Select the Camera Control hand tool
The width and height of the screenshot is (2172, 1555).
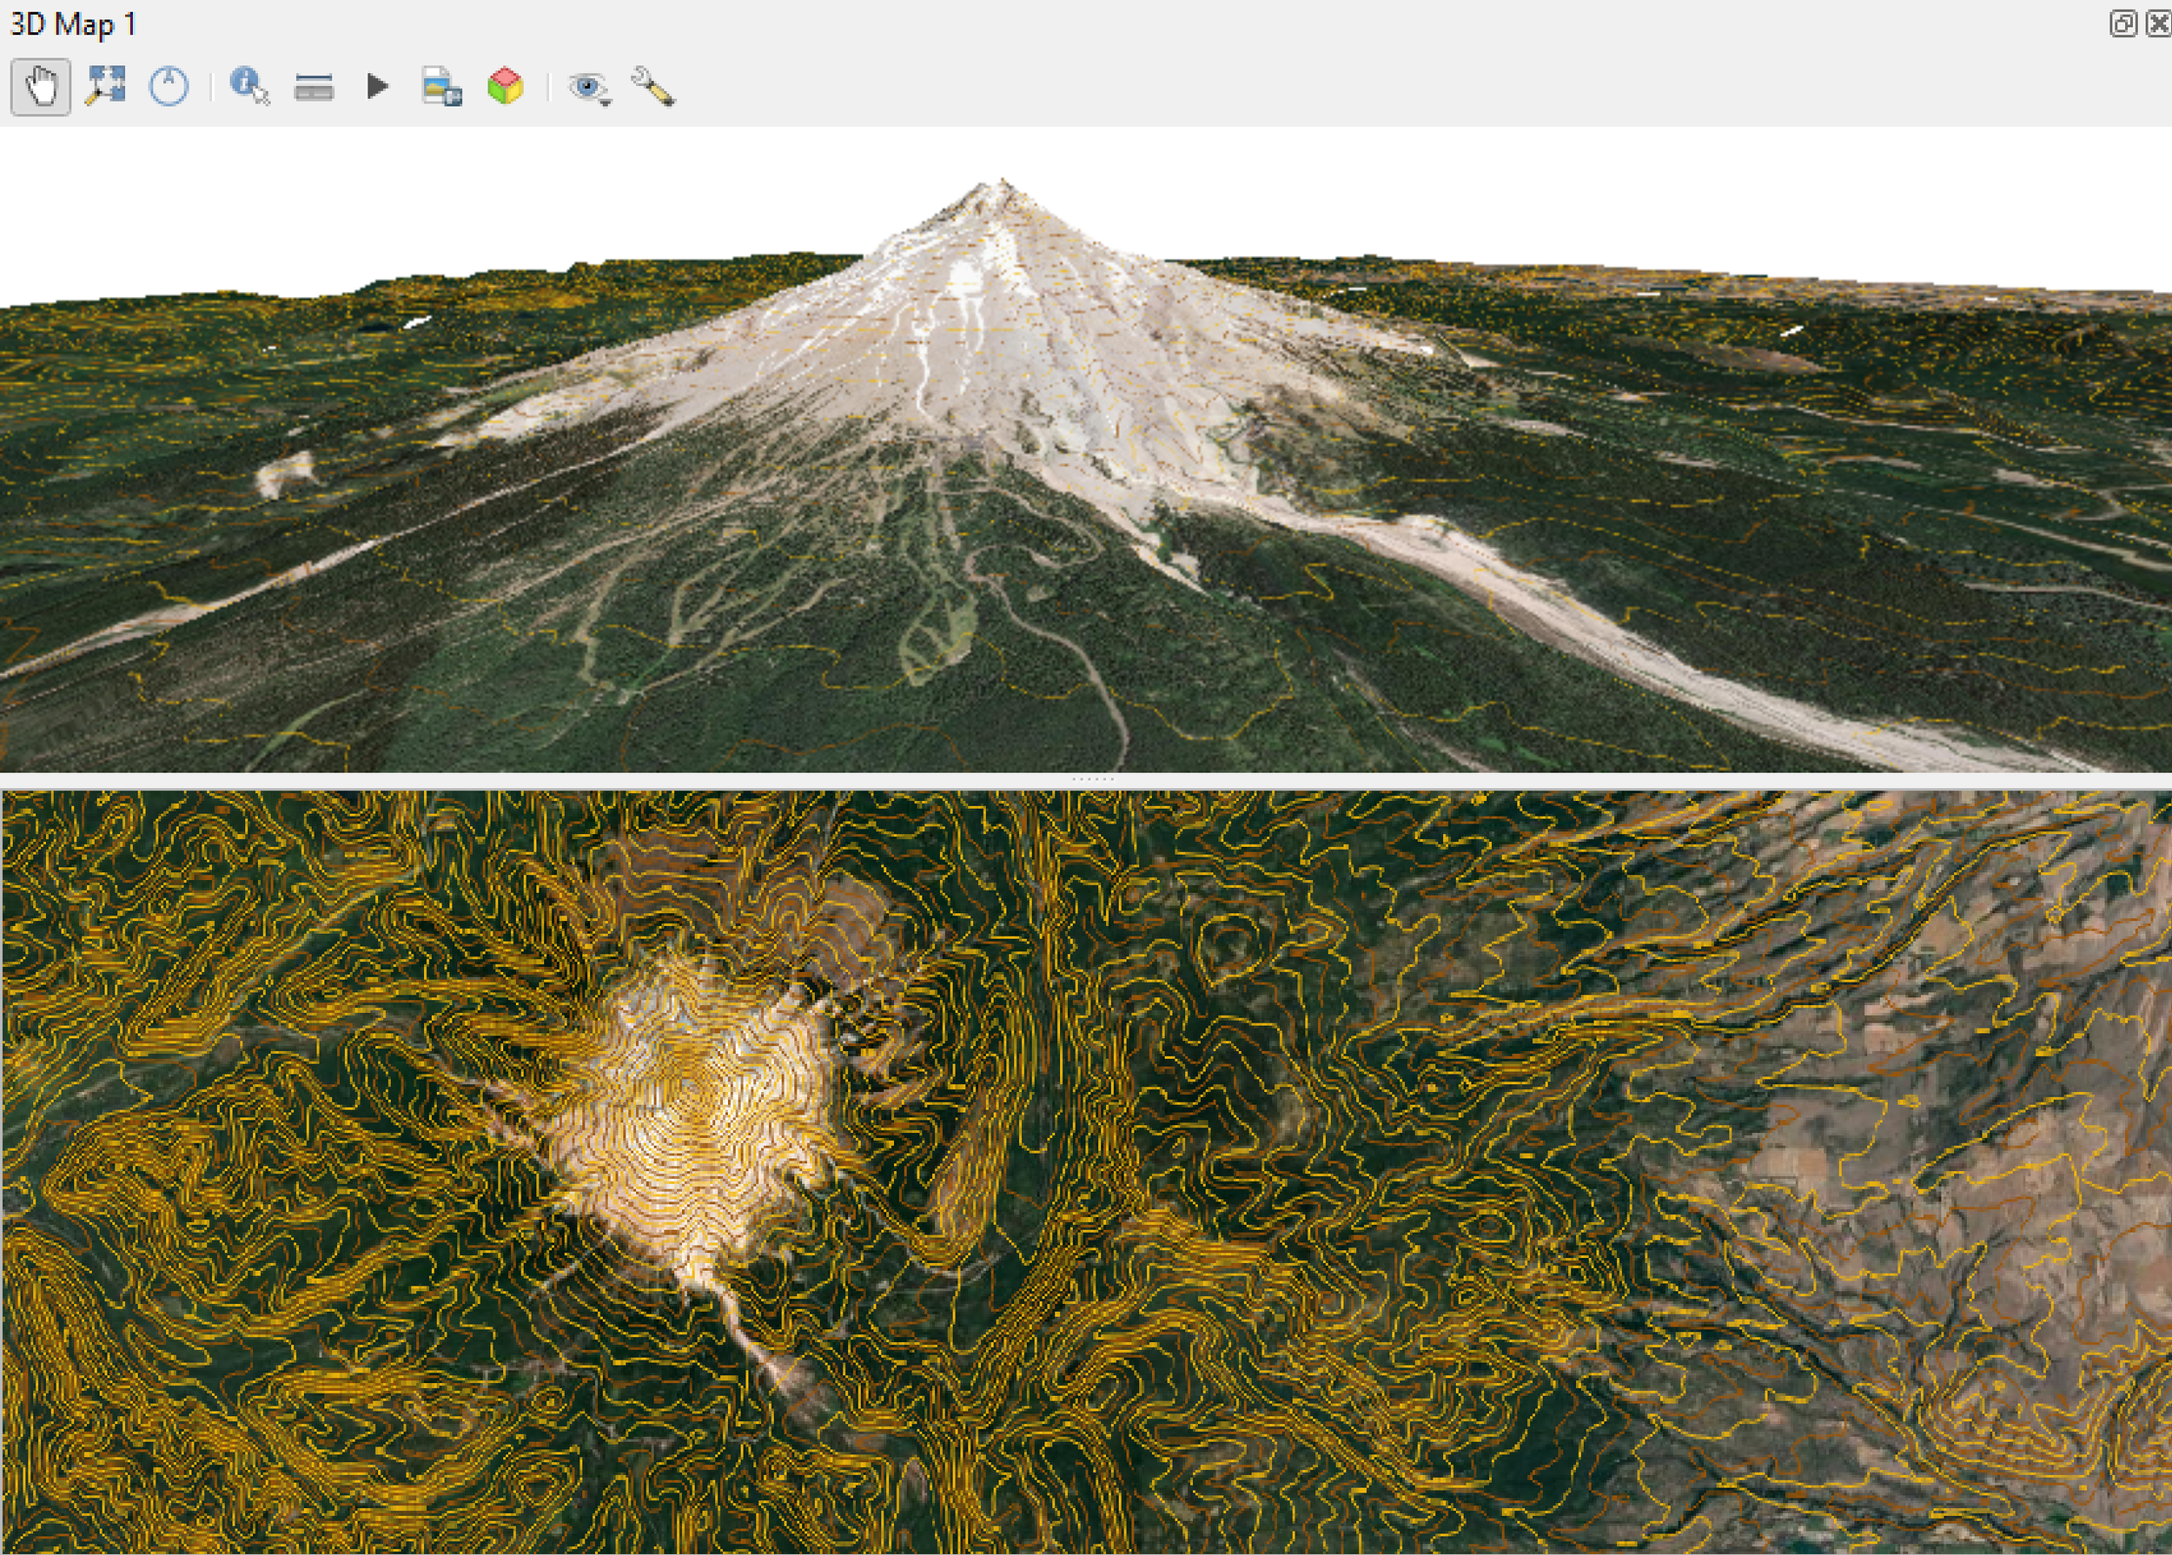pyautogui.click(x=40, y=87)
